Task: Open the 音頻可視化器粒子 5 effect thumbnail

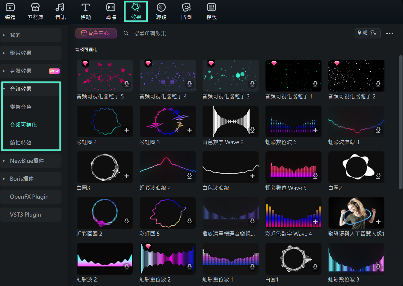Action: pos(105,75)
